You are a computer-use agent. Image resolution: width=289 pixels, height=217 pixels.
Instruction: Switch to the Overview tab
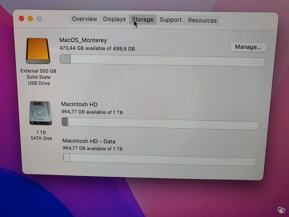point(84,19)
